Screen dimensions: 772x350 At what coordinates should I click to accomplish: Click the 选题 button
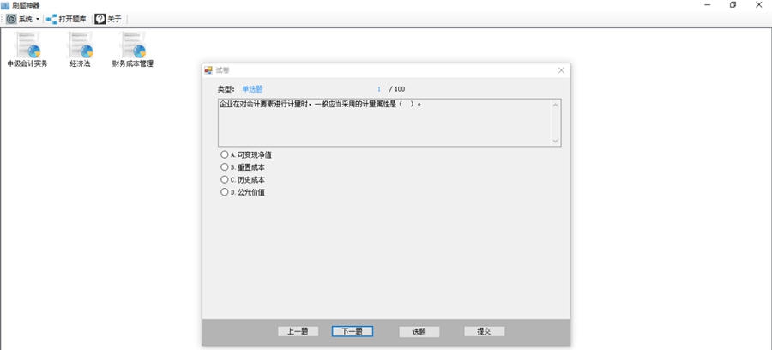point(419,331)
